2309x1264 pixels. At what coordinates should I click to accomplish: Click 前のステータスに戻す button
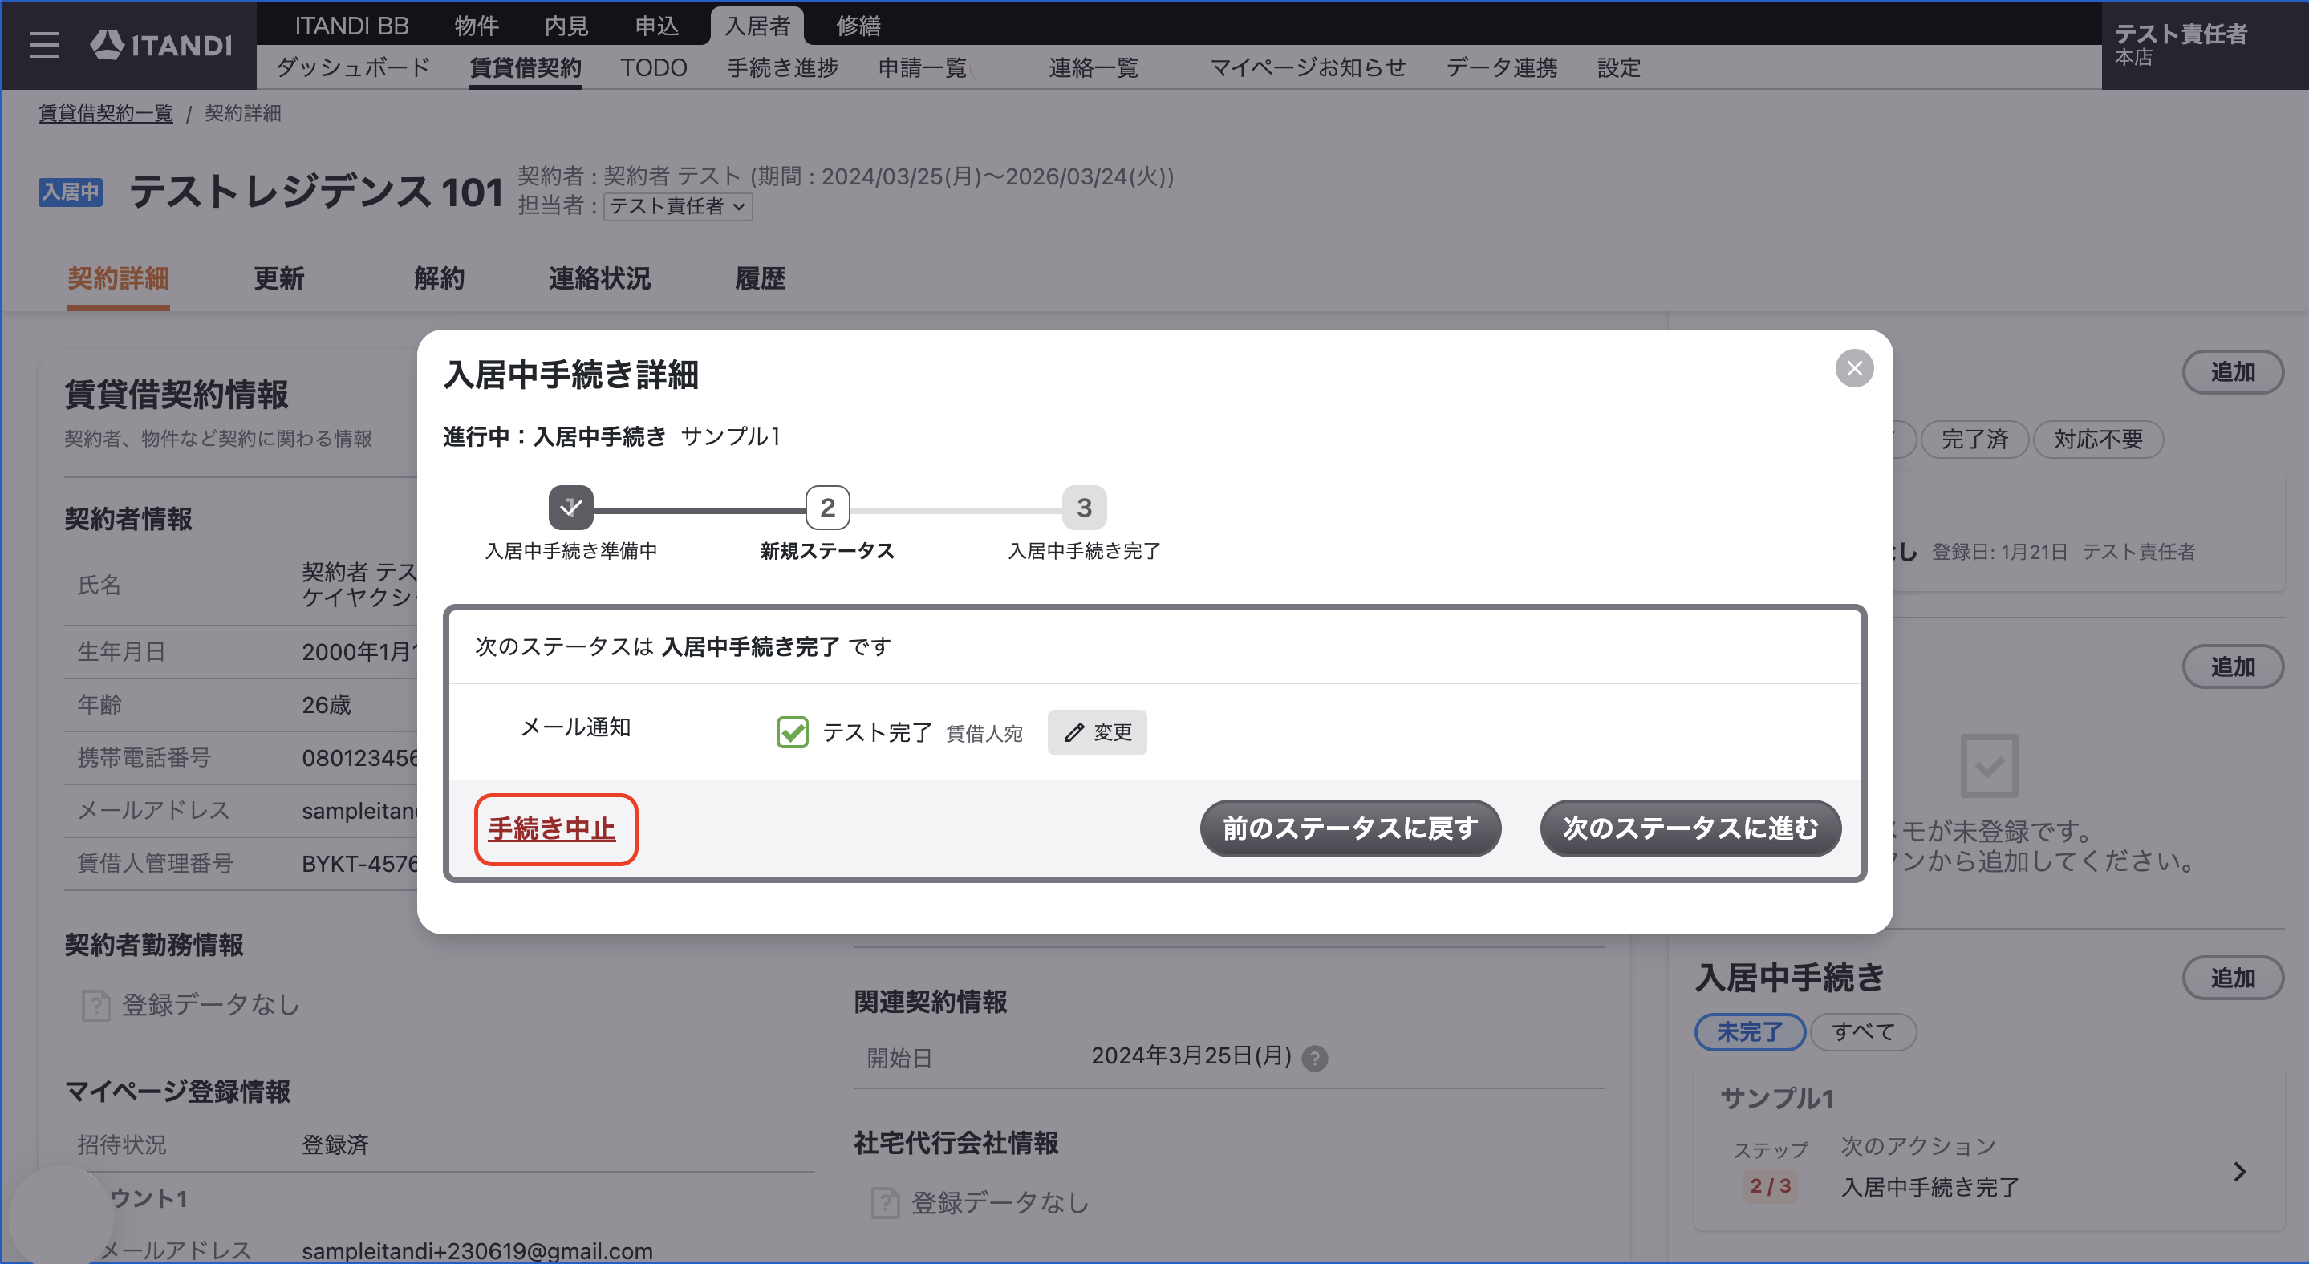point(1350,828)
